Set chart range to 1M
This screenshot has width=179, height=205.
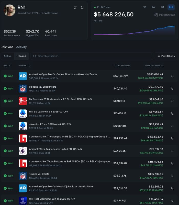[162, 7]
